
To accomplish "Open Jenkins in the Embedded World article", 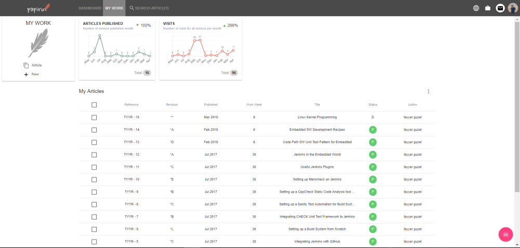I will 317,155.
